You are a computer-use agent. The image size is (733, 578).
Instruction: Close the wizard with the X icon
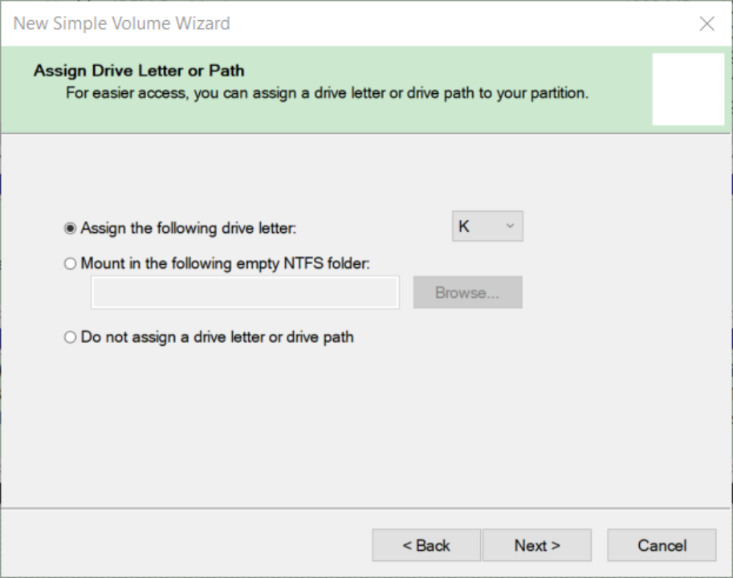pyautogui.click(x=707, y=23)
